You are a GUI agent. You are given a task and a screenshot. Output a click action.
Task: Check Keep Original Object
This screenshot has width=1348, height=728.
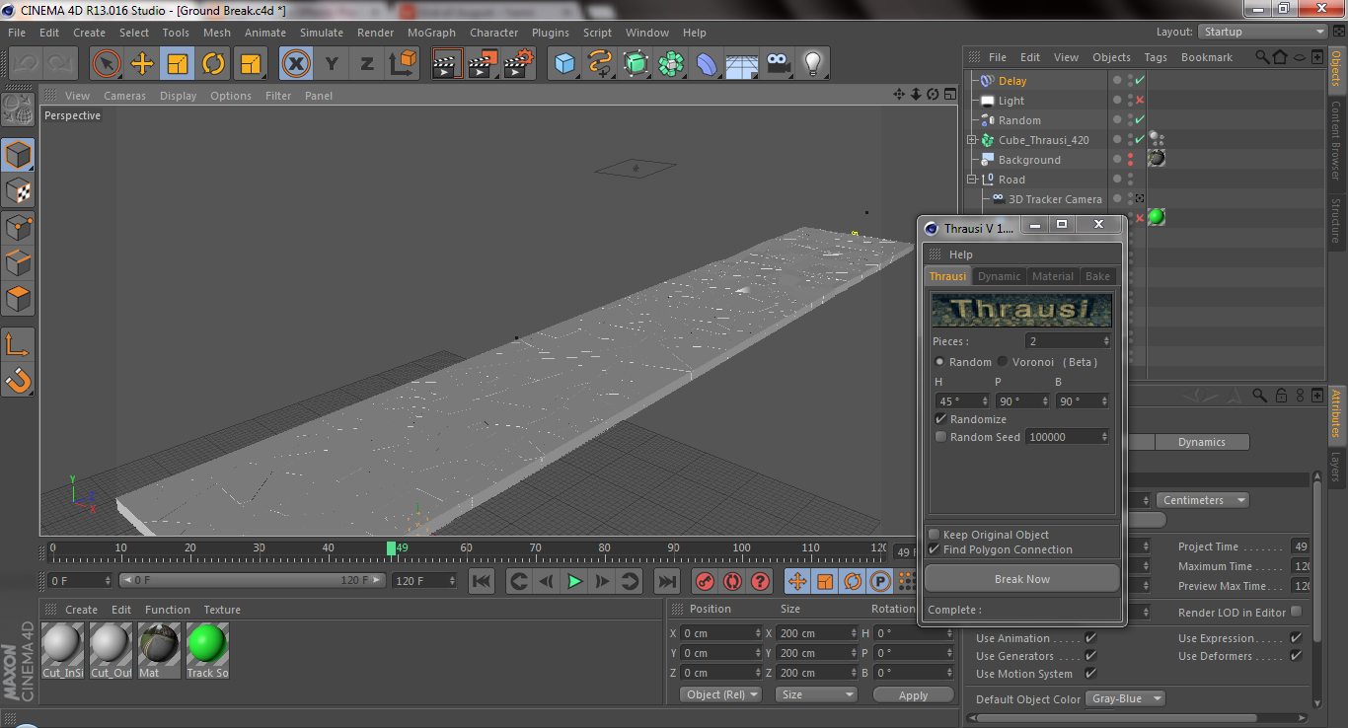[934, 535]
